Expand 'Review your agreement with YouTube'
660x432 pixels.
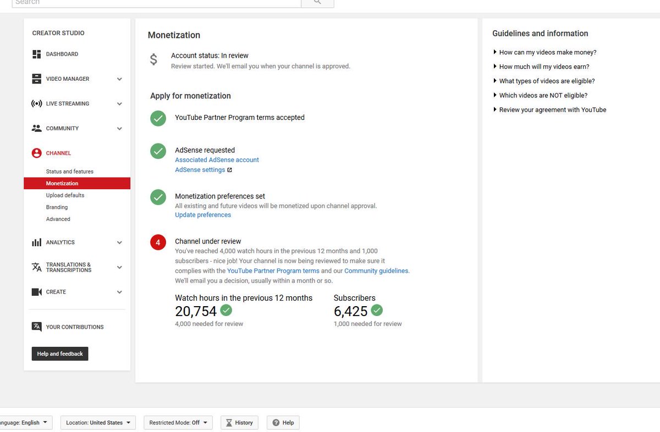click(x=549, y=109)
